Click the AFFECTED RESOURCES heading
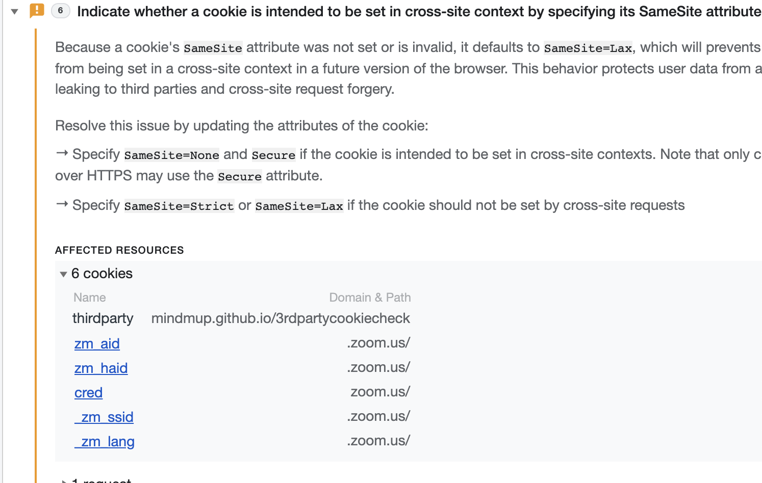 [119, 250]
